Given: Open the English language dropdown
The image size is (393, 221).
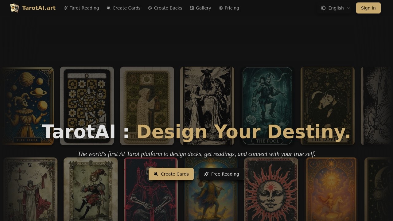Looking at the screenshot, I should 336,8.
